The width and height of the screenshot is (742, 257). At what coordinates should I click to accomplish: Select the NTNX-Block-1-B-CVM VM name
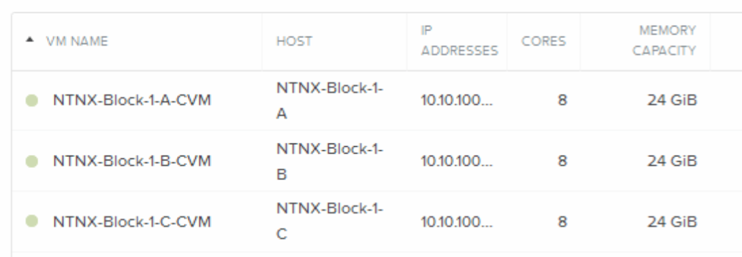(x=132, y=161)
